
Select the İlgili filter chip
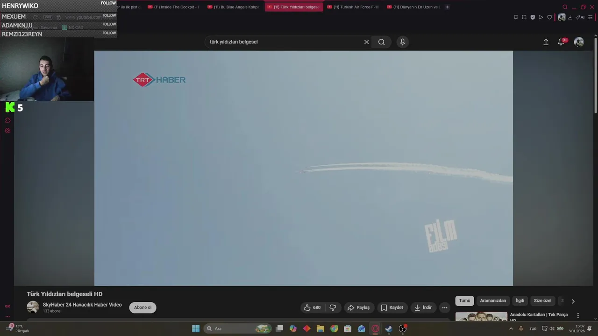[x=520, y=301]
